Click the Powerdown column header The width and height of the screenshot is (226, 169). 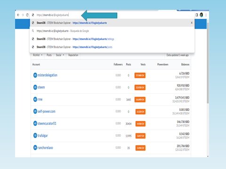[x=163, y=64]
